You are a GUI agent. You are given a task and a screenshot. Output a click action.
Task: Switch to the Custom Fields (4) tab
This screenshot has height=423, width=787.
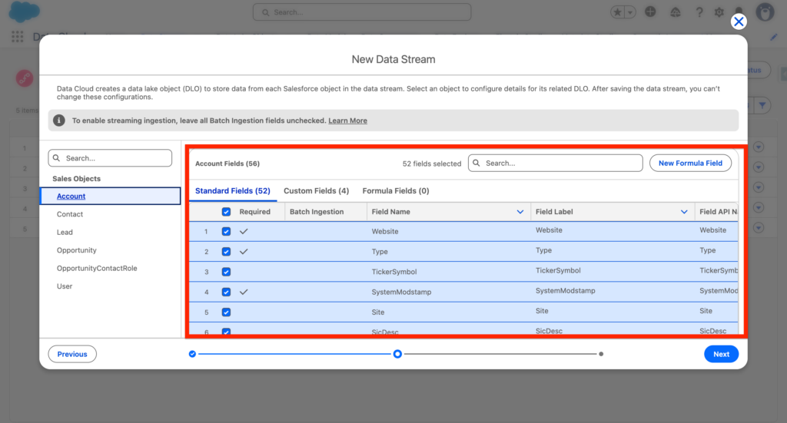(316, 190)
